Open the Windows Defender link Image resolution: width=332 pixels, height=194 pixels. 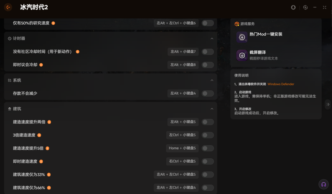[281, 84]
